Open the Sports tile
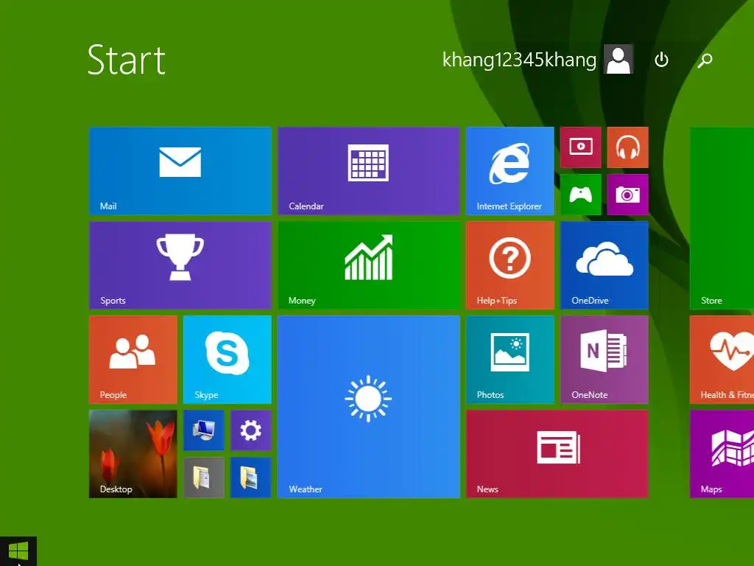754x566 pixels. (180, 265)
